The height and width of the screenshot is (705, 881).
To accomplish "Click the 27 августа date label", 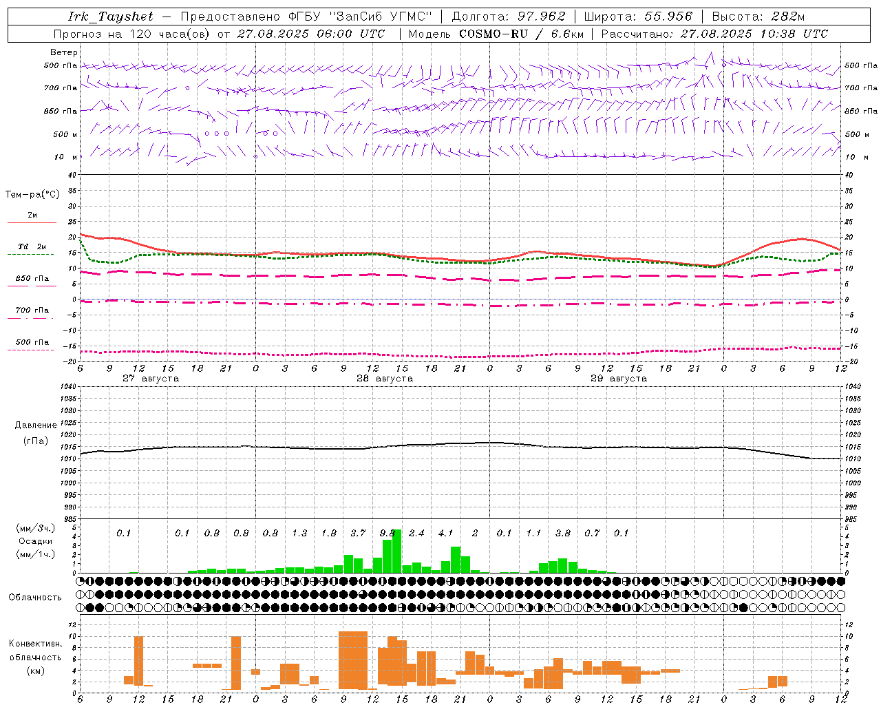I will (x=151, y=379).
